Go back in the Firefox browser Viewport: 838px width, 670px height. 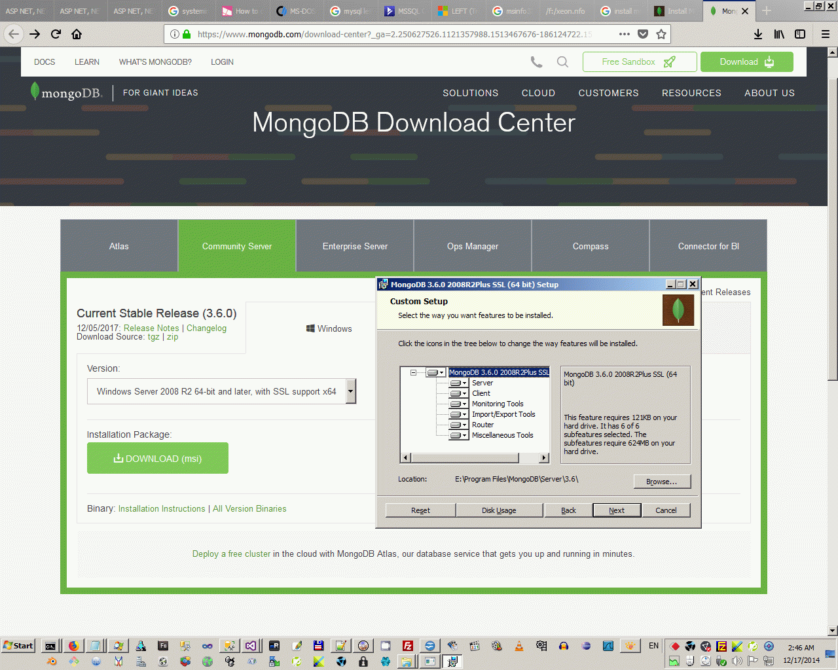coord(14,34)
